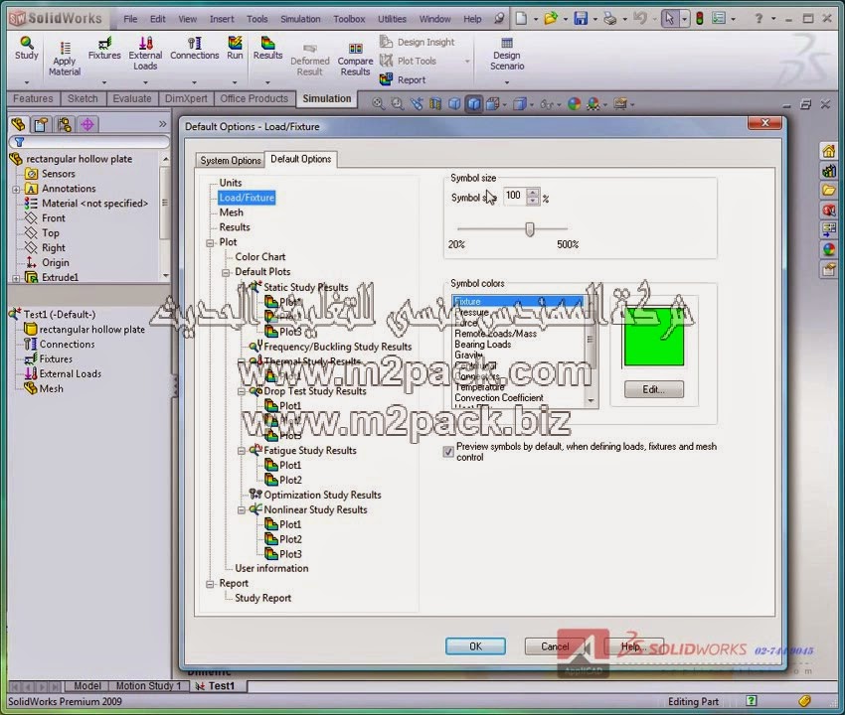The height and width of the screenshot is (715, 845).
Task: Open the Design Scenario tool
Action: tap(507, 54)
